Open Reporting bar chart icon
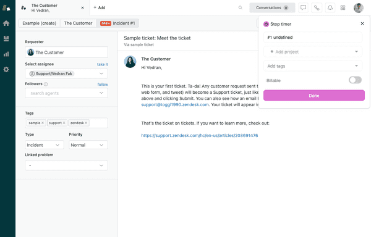Image resolution: width=371 pixels, height=237 pixels. 6,54
